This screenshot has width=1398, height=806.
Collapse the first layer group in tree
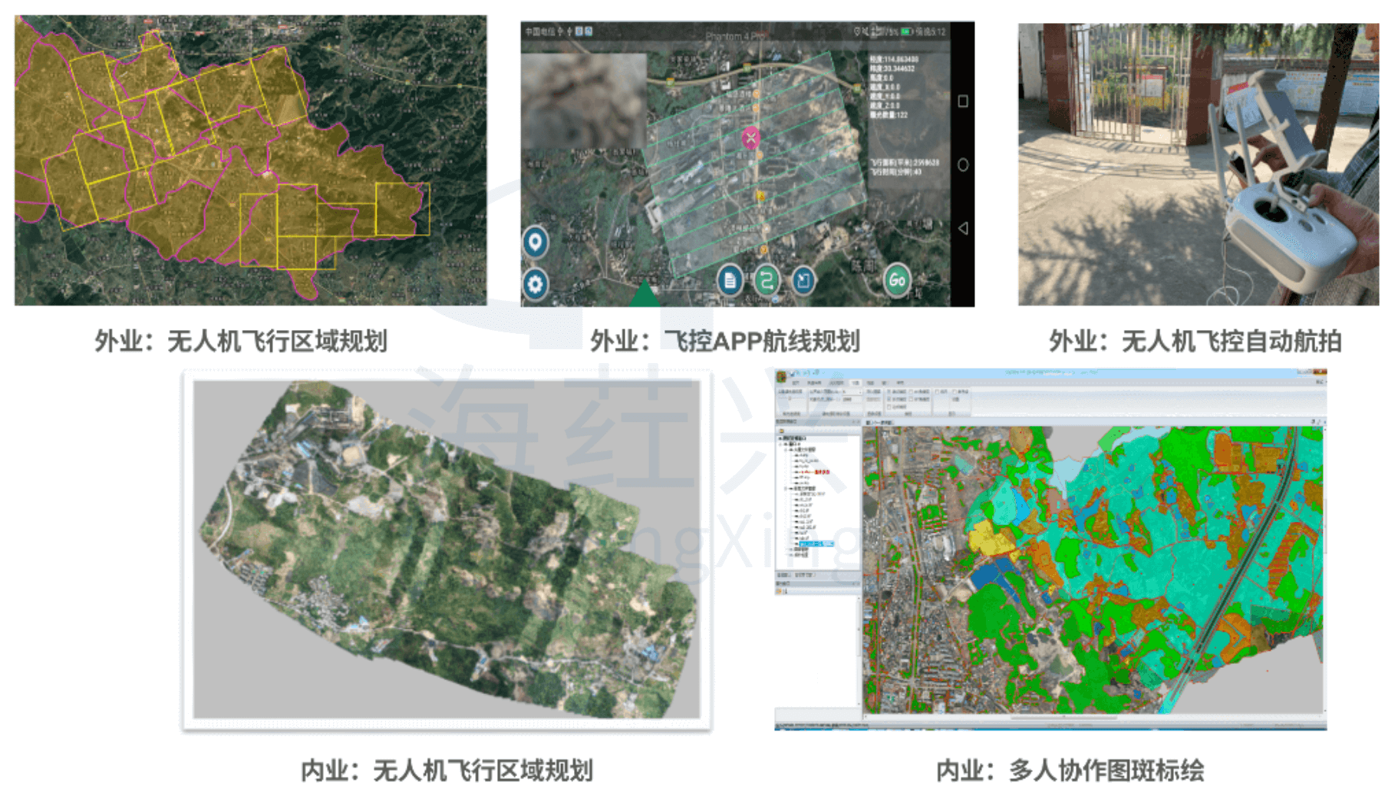(x=786, y=449)
